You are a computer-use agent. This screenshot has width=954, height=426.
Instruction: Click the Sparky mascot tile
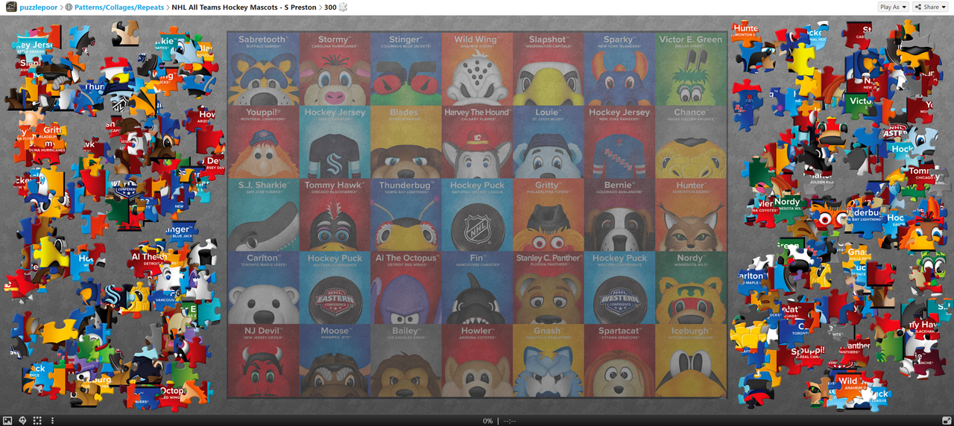pyautogui.click(x=619, y=69)
